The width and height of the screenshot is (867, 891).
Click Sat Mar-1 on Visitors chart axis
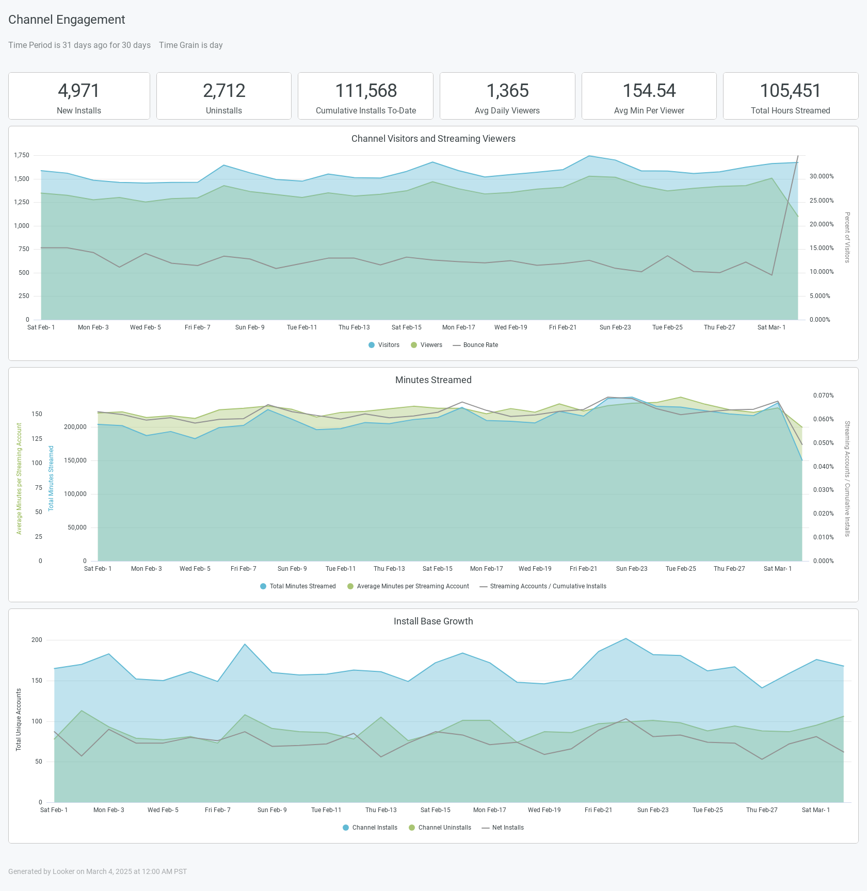pyautogui.click(x=771, y=327)
